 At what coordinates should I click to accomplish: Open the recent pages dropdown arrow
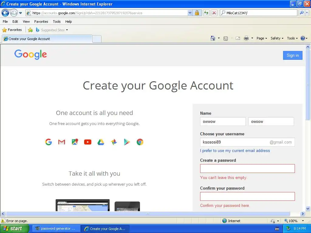click(20, 13)
